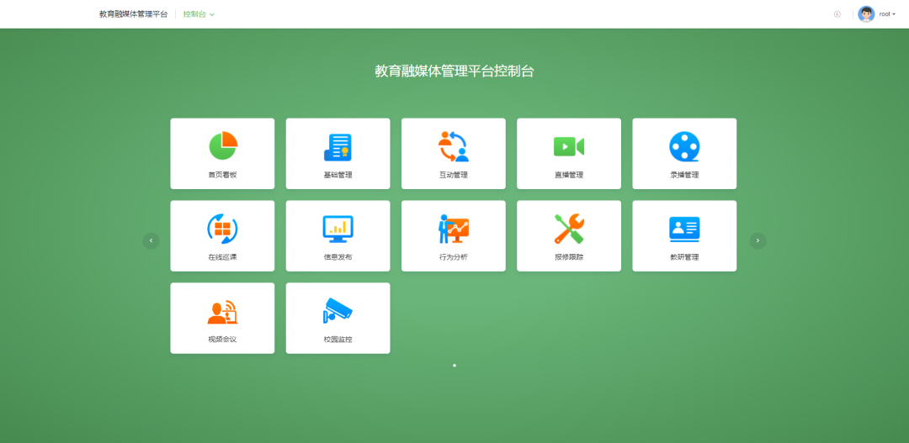Open the 在线巡课 refresh grid icon

(223, 229)
